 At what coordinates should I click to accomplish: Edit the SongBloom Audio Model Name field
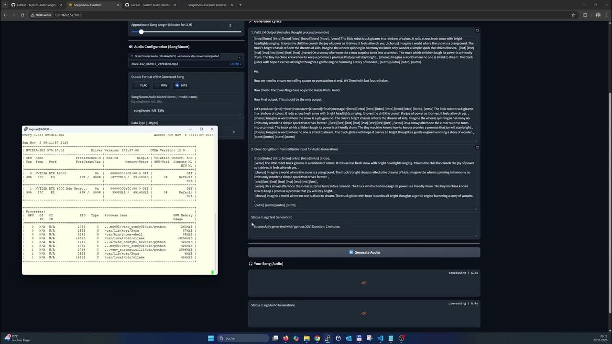point(186,110)
